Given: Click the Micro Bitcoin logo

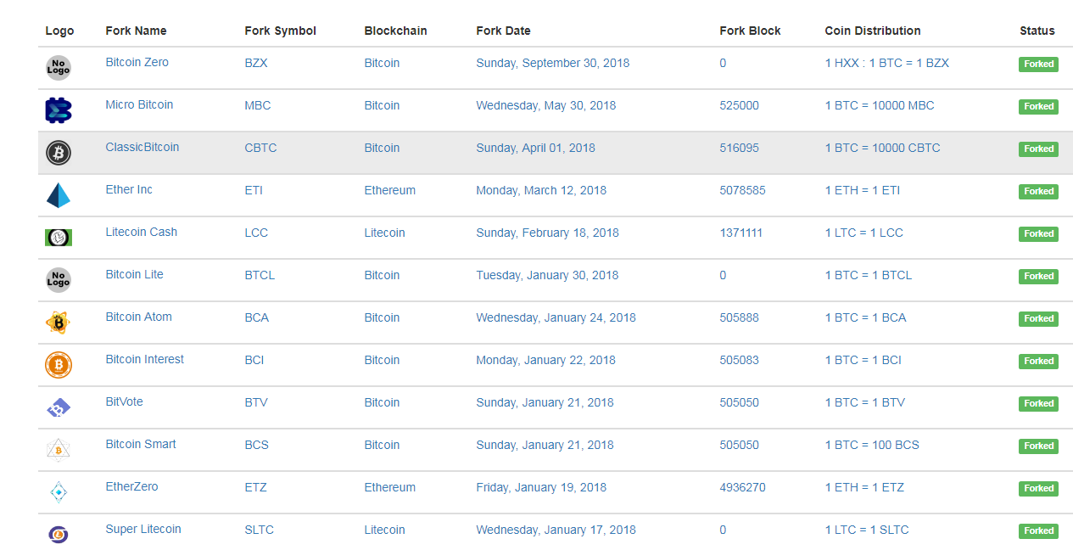Looking at the screenshot, I should tap(59, 110).
